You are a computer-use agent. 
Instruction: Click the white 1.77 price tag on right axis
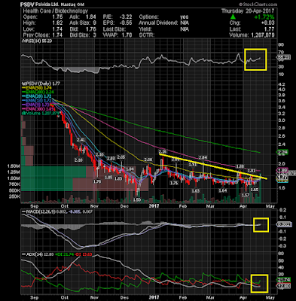tap(282, 178)
